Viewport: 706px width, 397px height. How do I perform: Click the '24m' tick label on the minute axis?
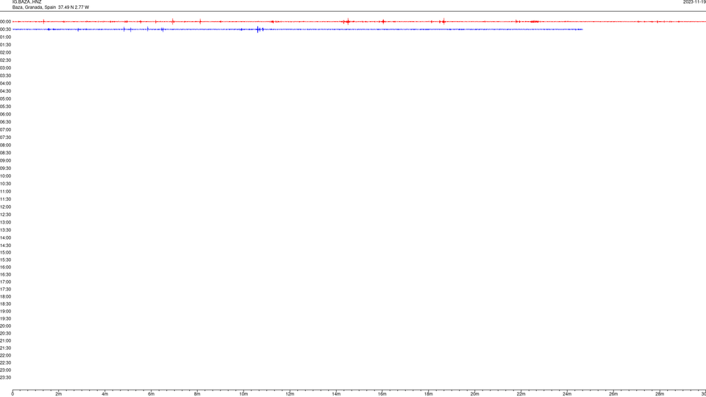tap(567, 394)
